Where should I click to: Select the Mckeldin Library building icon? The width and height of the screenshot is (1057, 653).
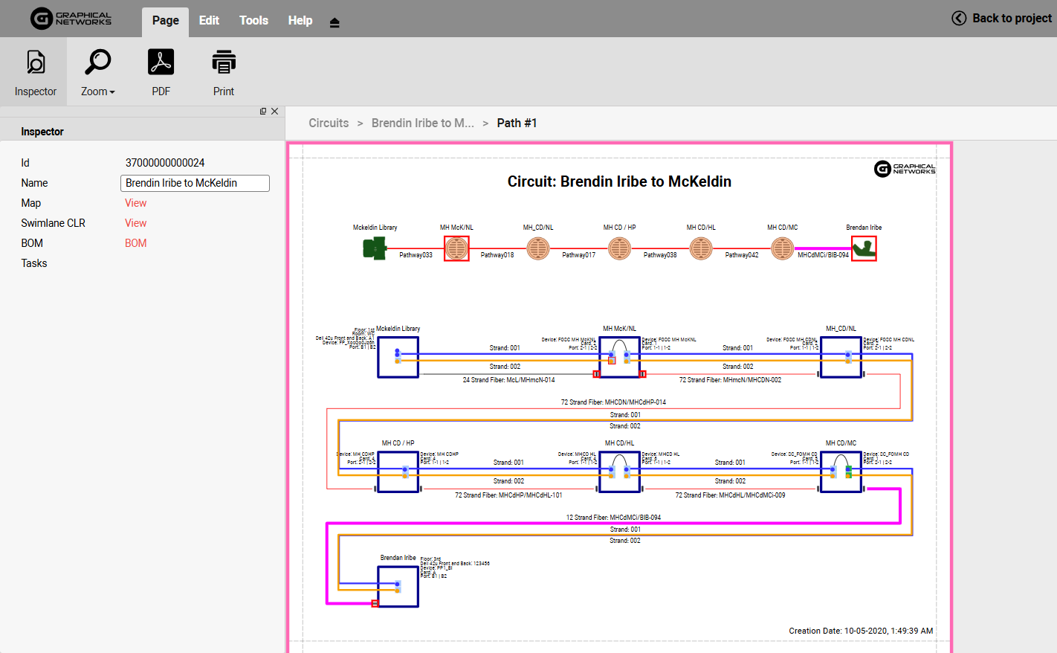[374, 248]
